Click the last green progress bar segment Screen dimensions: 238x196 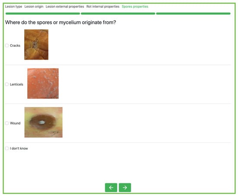[x=193, y=13]
